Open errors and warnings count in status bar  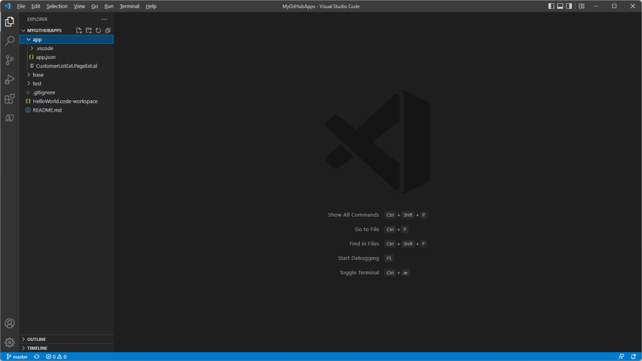pyautogui.click(x=56, y=357)
